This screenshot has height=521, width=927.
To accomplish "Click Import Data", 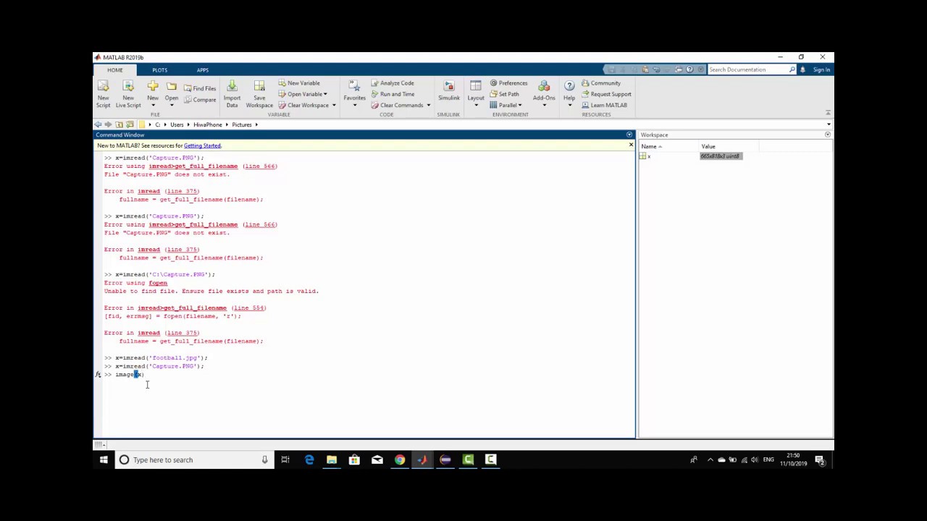I will (x=232, y=94).
